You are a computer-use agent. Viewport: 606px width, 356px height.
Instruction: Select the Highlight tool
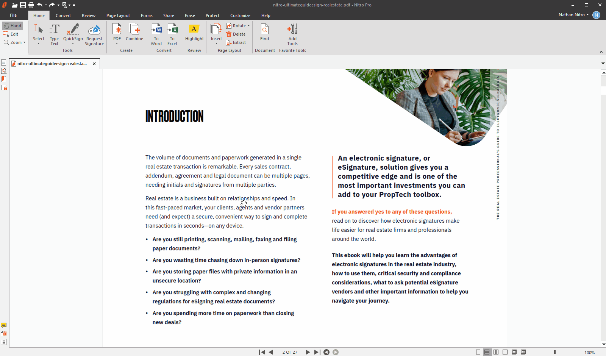click(194, 30)
